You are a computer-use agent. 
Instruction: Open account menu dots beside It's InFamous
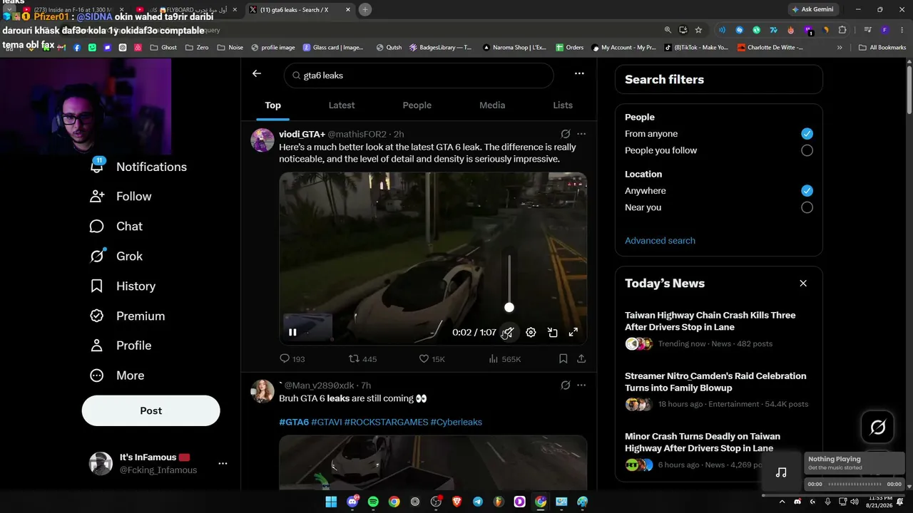(223, 463)
